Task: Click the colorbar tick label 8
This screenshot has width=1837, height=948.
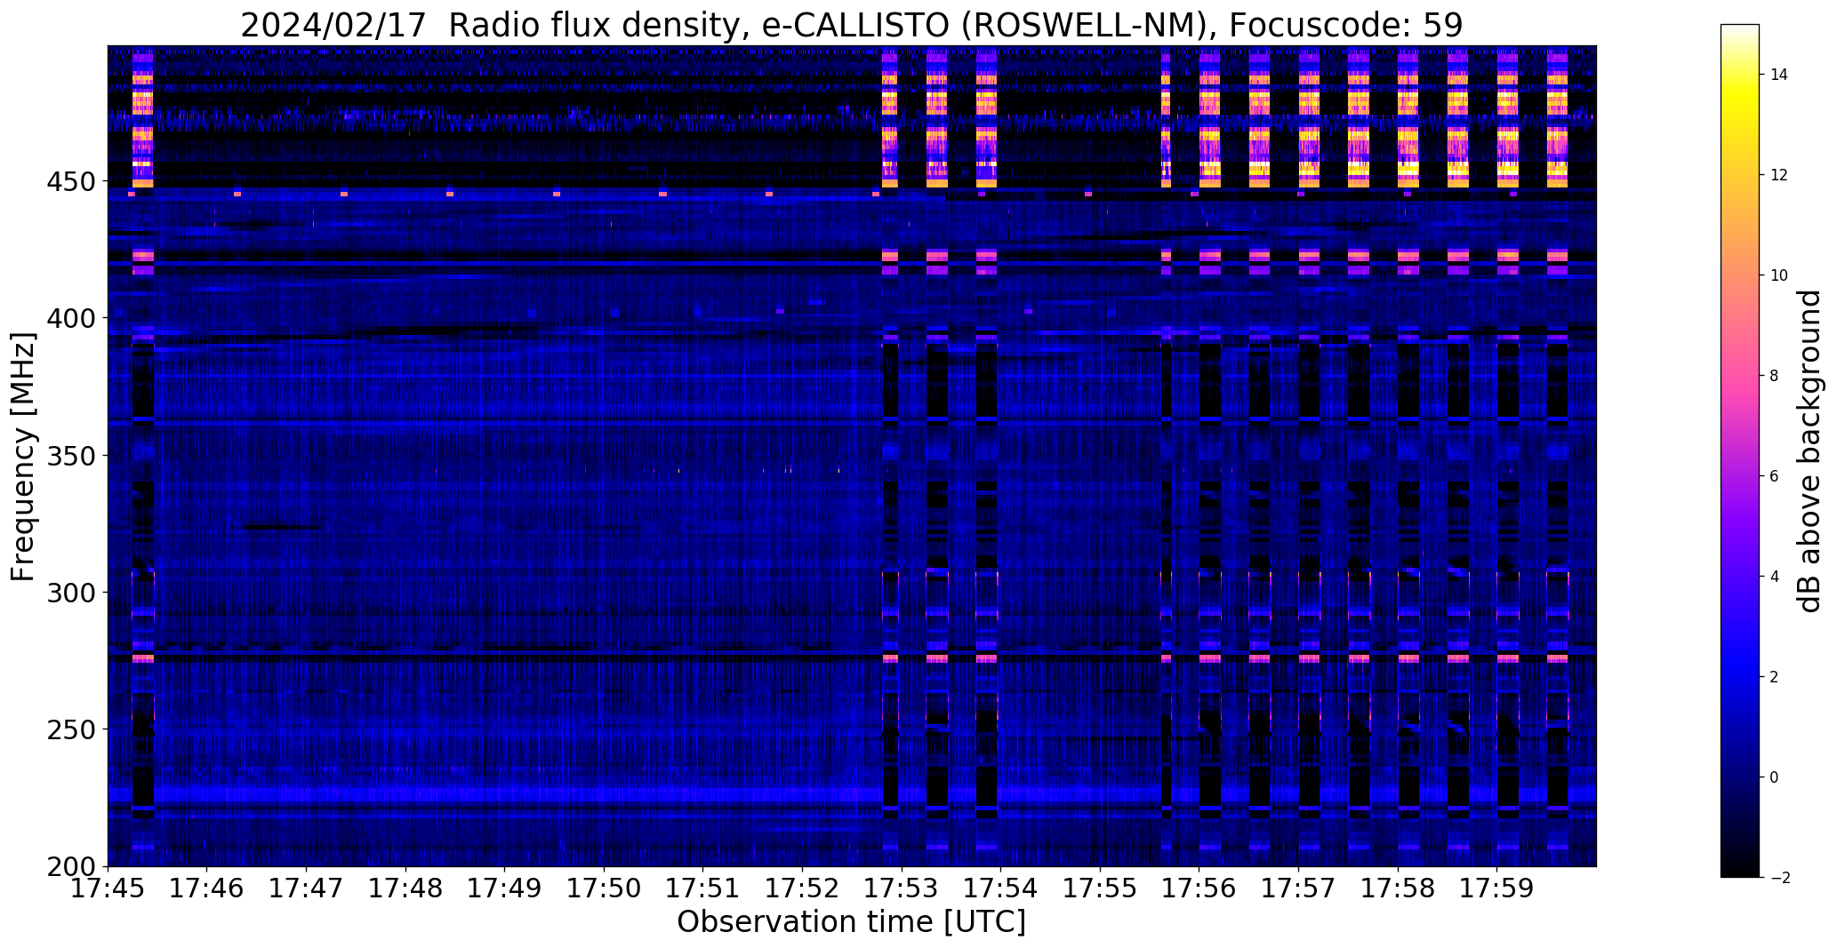Action: [x=1774, y=376]
